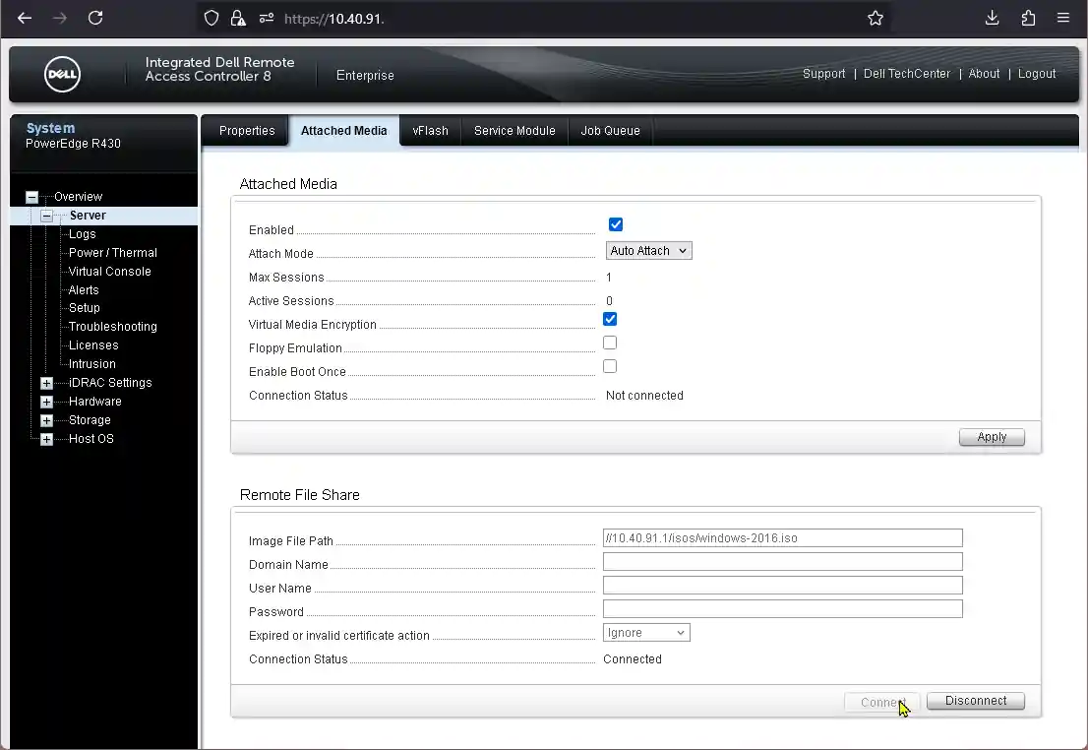The width and height of the screenshot is (1088, 750).
Task: Select Server in the navigation tree
Action: pyautogui.click(x=89, y=216)
